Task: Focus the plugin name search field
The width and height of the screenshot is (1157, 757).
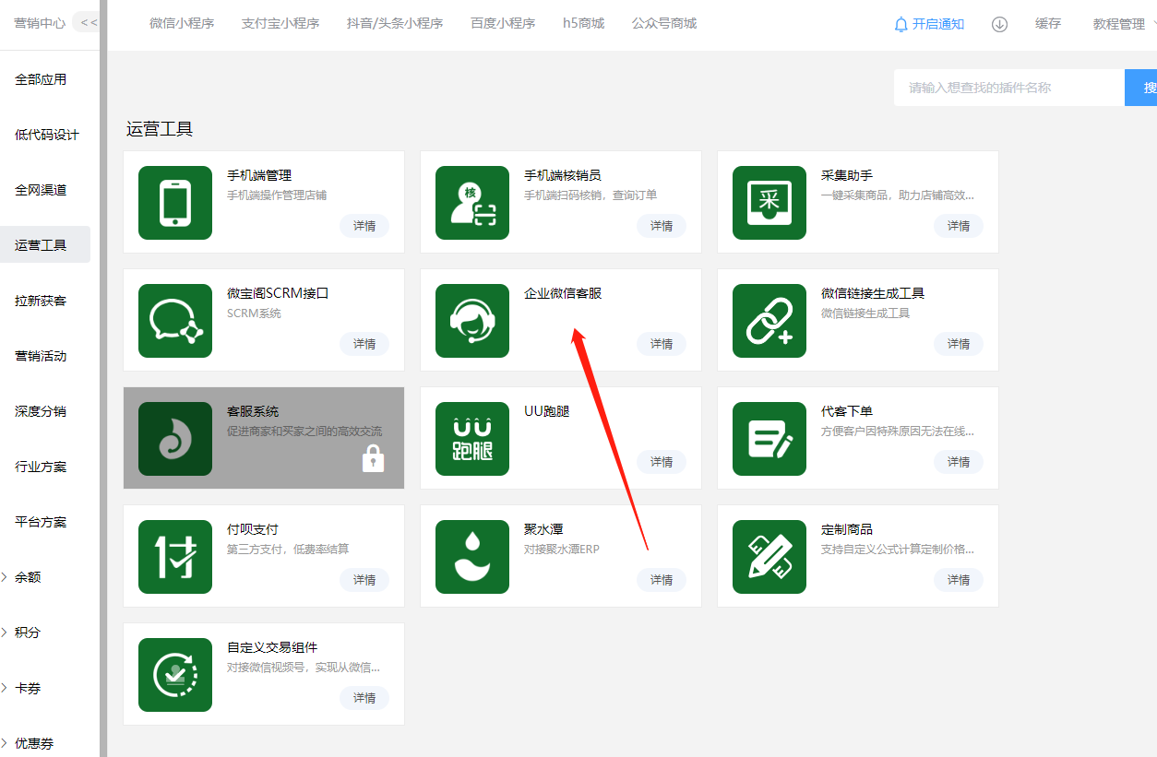Action: pos(1008,88)
